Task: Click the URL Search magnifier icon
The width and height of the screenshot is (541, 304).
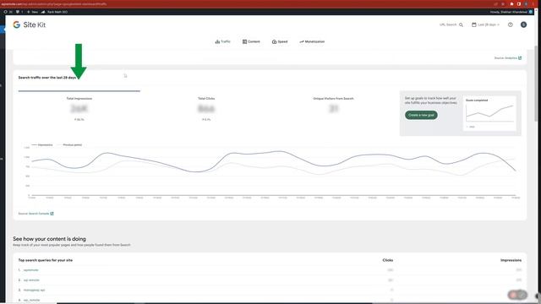Action: 461,24
